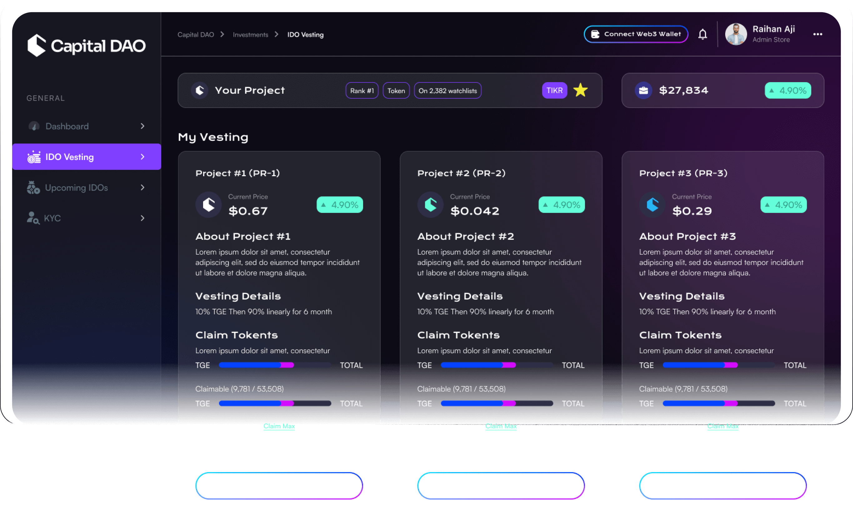Open the notifications bell
This screenshot has height=515, width=853.
(702, 34)
